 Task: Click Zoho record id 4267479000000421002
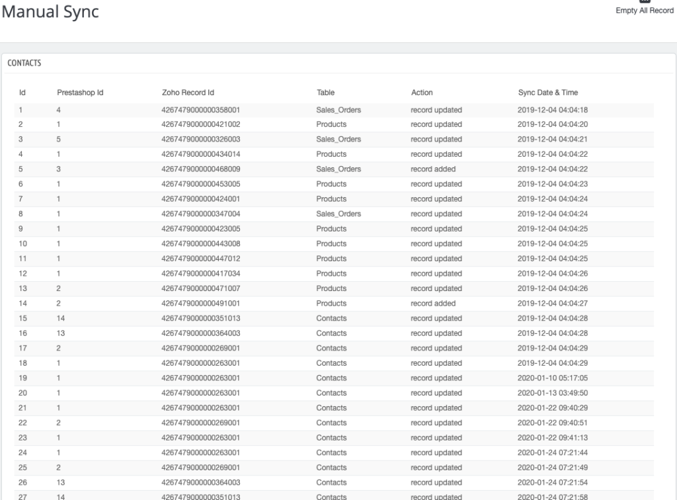click(x=201, y=124)
